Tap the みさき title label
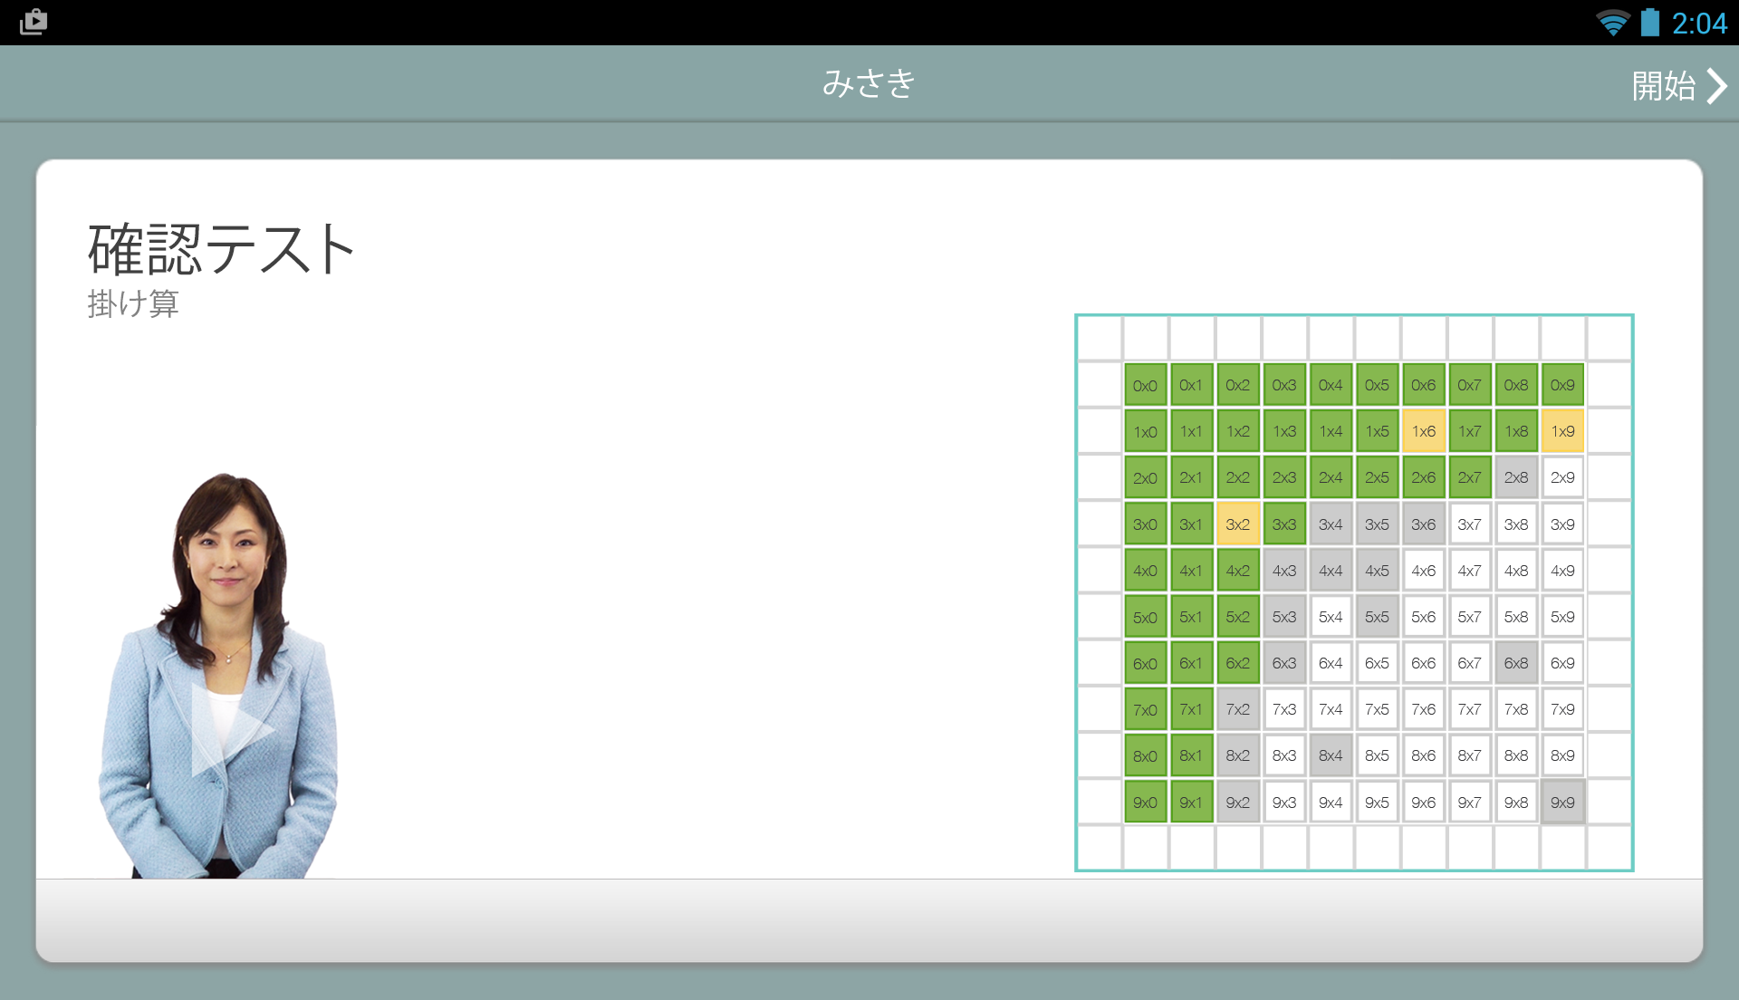 click(x=869, y=83)
